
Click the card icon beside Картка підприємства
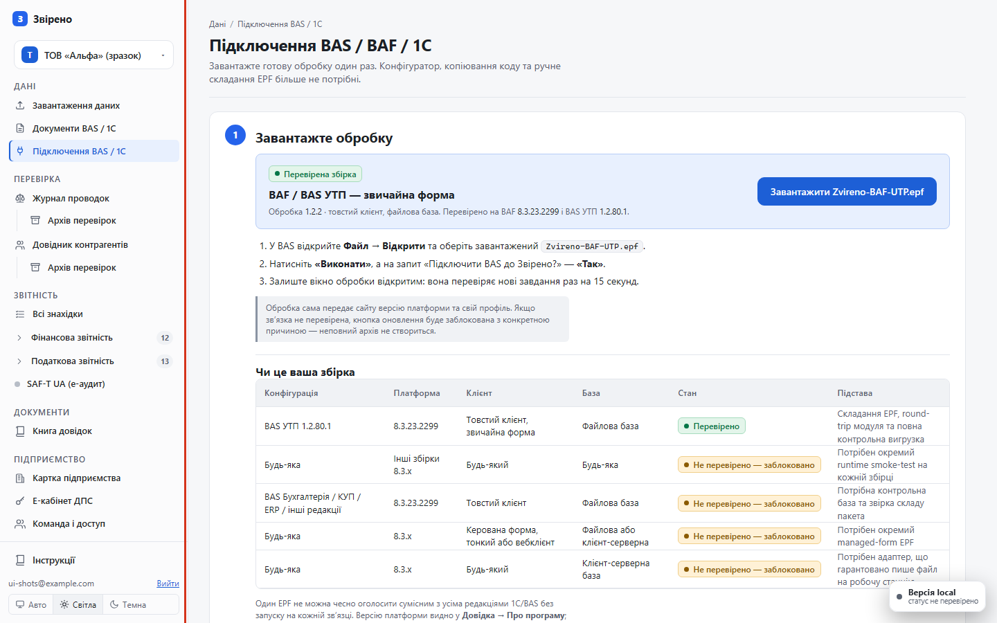pyautogui.click(x=21, y=478)
